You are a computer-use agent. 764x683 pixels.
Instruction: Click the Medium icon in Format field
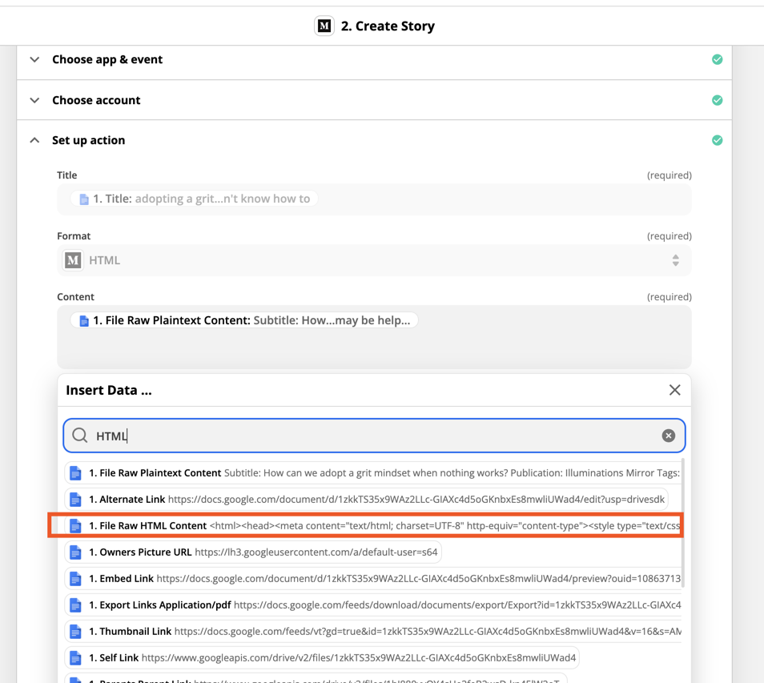[x=73, y=260]
